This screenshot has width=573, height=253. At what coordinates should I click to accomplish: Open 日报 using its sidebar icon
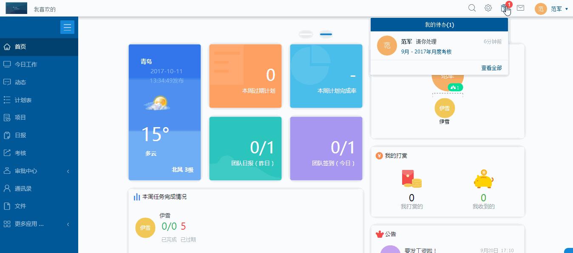point(7,135)
